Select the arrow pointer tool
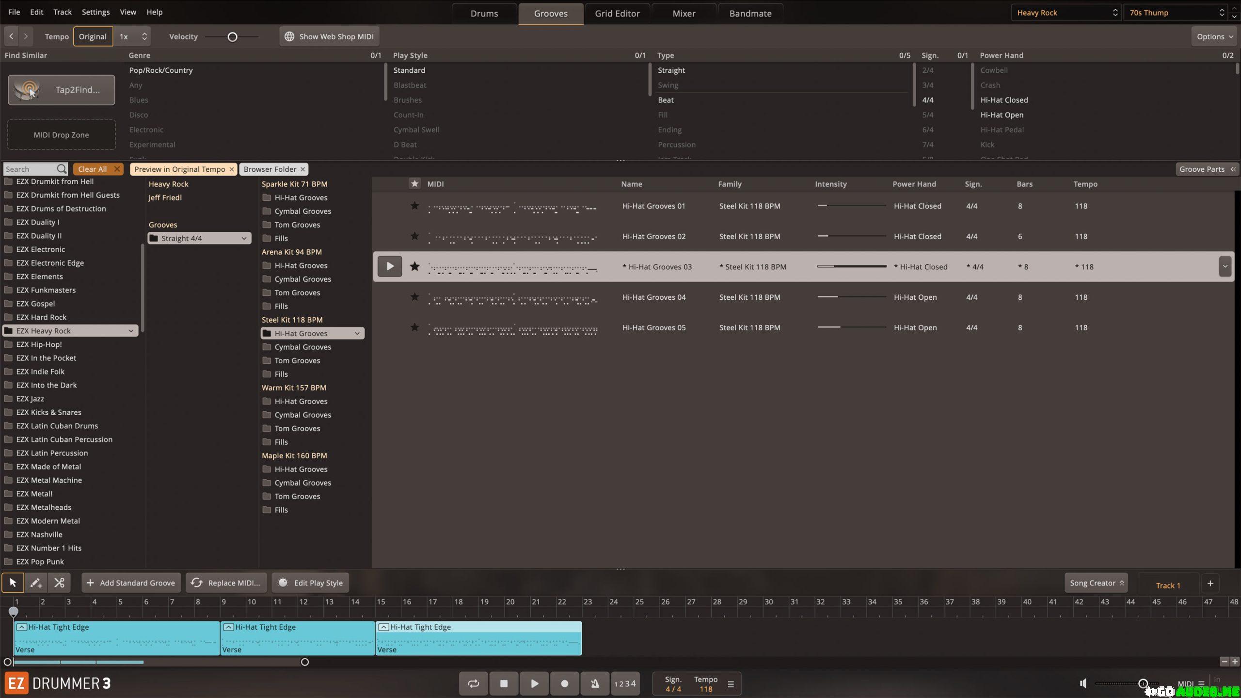1241x698 pixels. tap(13, 583)
